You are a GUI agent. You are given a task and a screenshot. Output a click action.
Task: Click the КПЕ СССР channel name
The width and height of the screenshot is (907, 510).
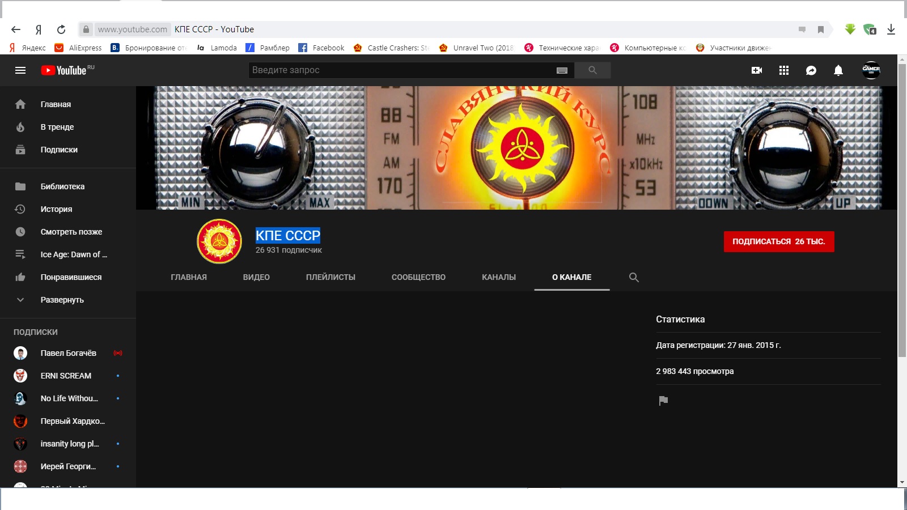tap(288, 235)
